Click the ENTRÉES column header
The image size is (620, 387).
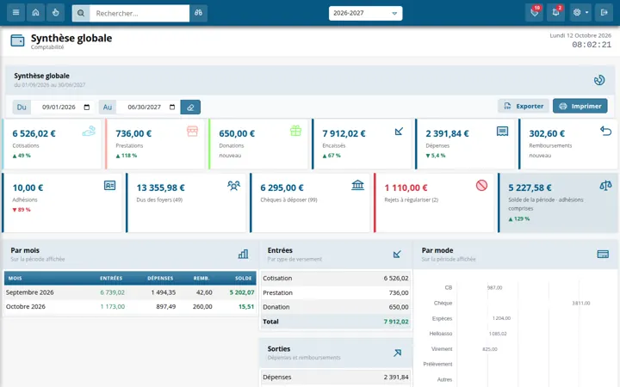click(x=111, y=278)
